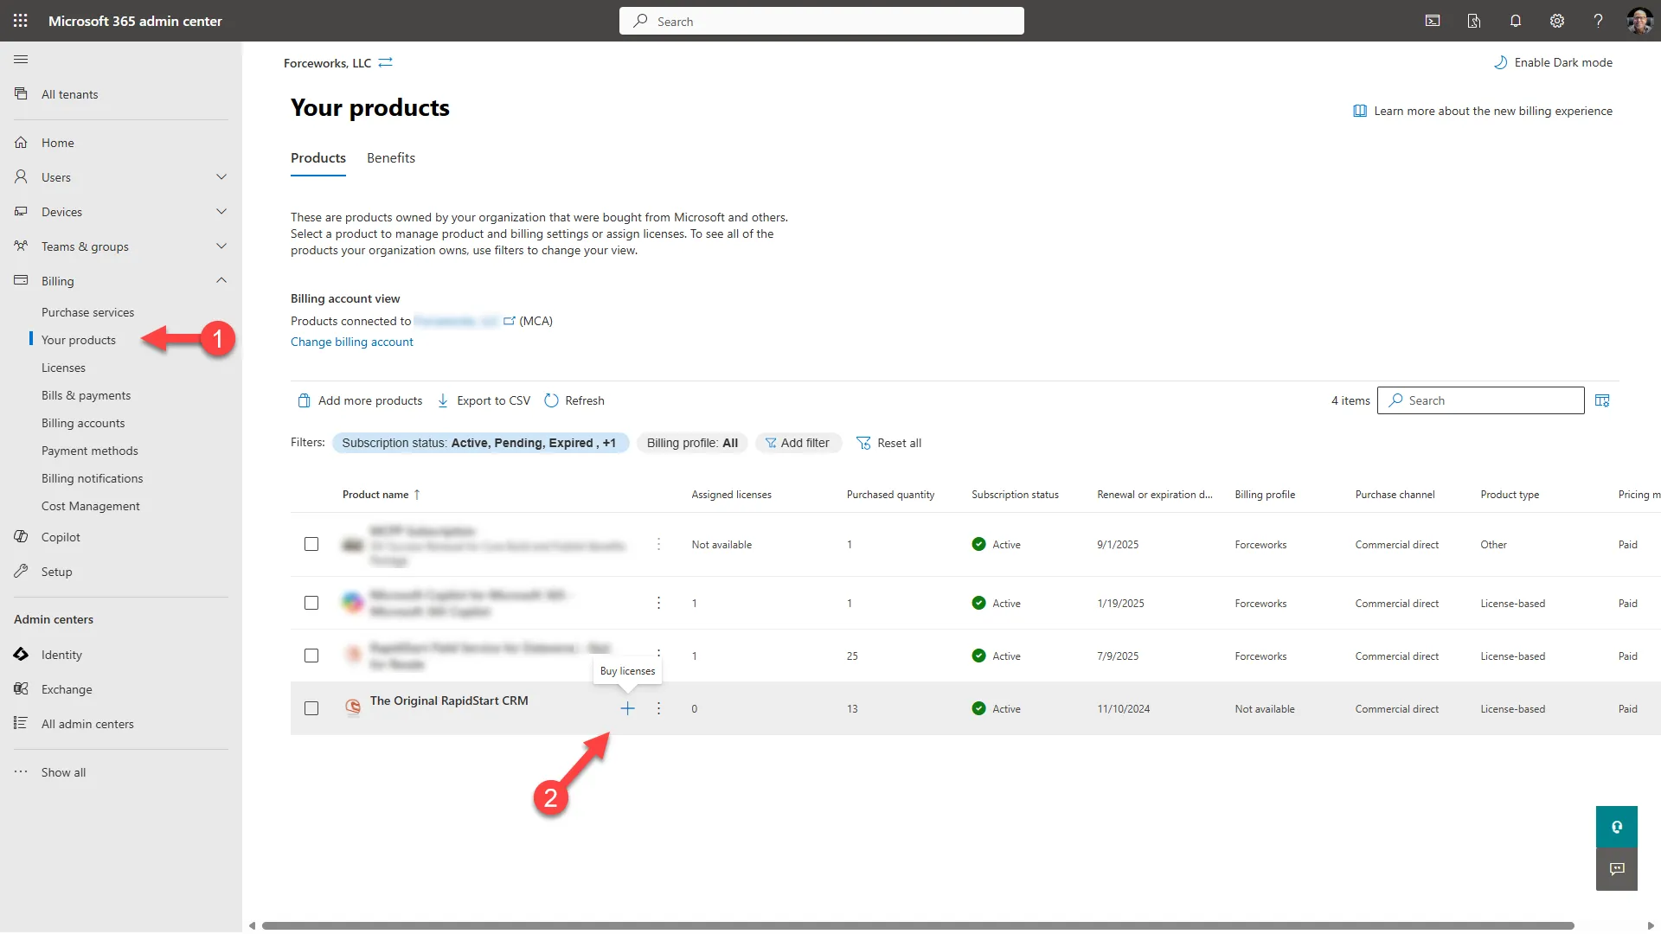This screenshot has width=1661, height=934.
Task: Open the Microsoft 365 app launcher
Action: [x=21, y=21]
